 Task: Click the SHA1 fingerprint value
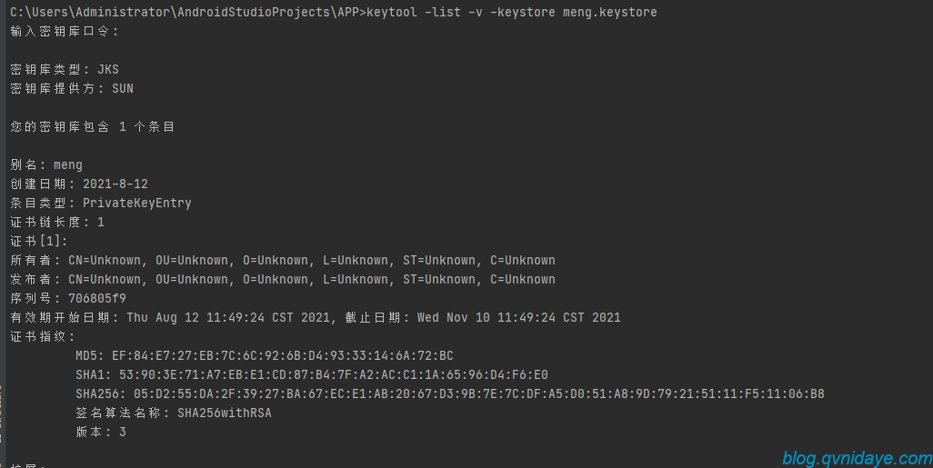click(x=334, y=374)
